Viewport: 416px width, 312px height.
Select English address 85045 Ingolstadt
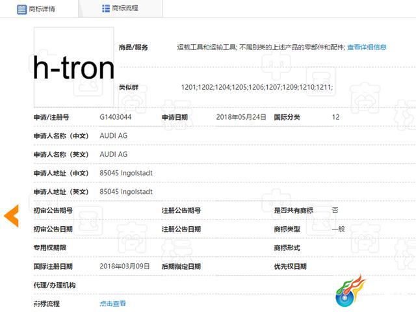point(126,192)
